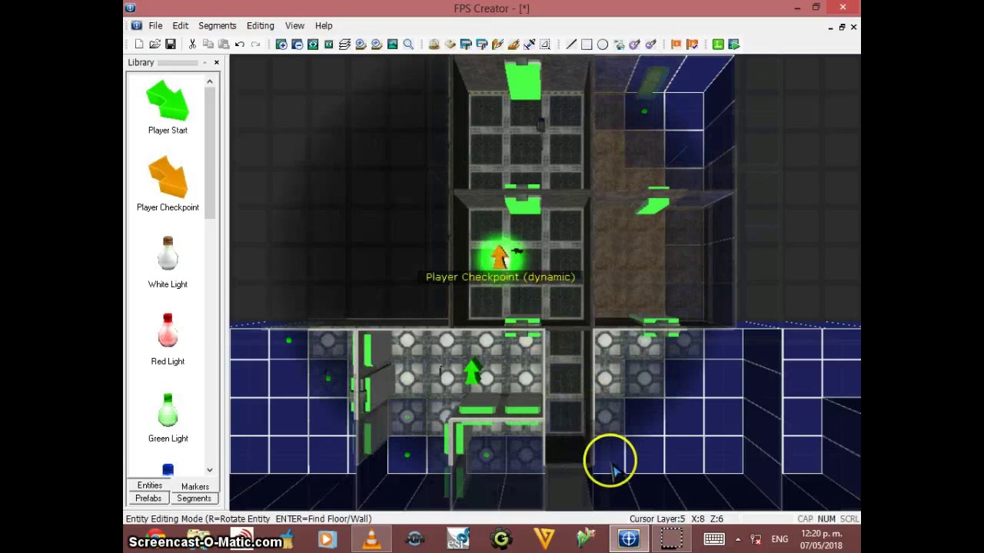The width and height of the screenshot is (984, 553).
Task: Click the green arrow Player Start in viewport
Action: (x=472, y=371)
